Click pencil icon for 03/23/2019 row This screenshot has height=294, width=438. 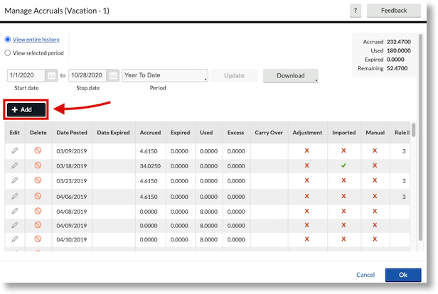point(14,180)
